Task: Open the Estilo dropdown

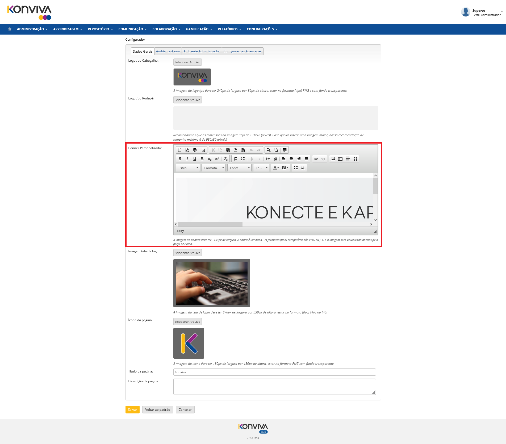Action: (x=188, y=168)
